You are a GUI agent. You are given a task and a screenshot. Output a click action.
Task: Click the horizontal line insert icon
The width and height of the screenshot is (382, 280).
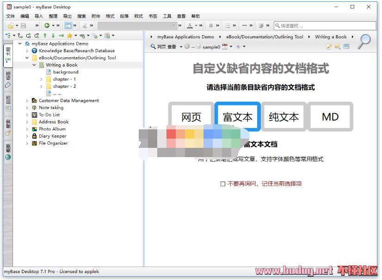tap(245, 25)
